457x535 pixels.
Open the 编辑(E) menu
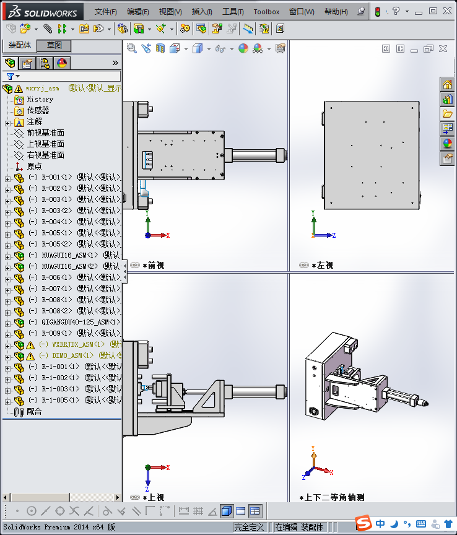(x=138, y=12)
